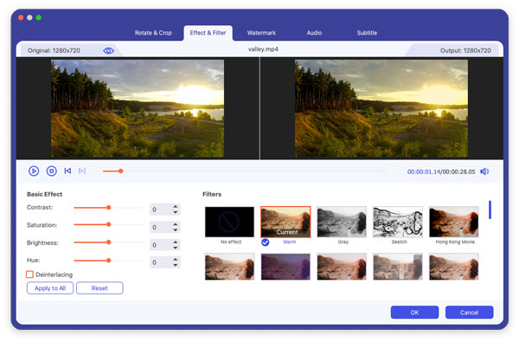Reset the basic effect values
519x342 pixels.
coord(99,288)
